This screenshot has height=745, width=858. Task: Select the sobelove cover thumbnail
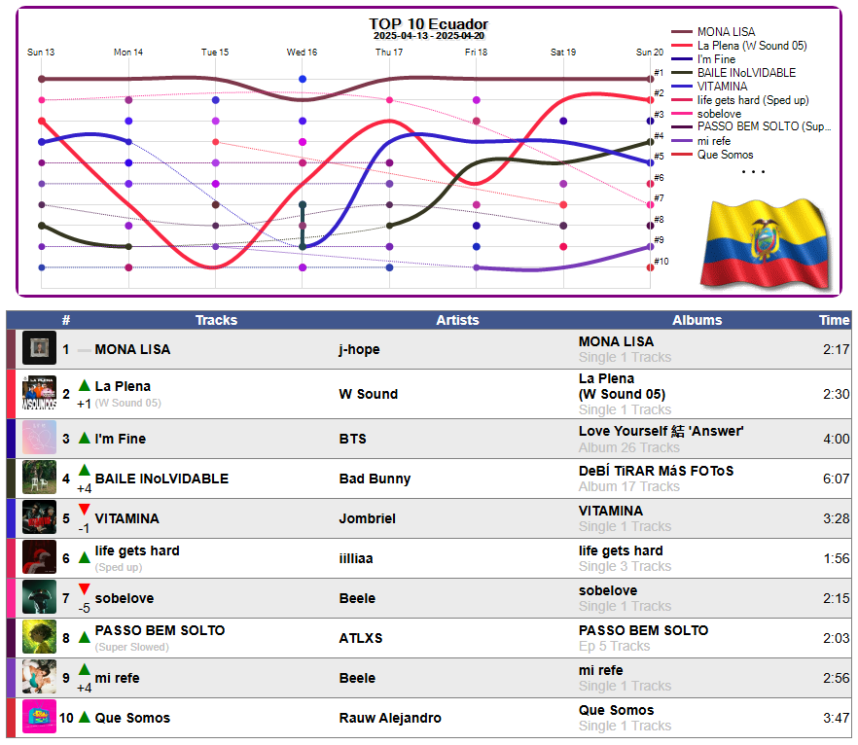coord(39,597)
